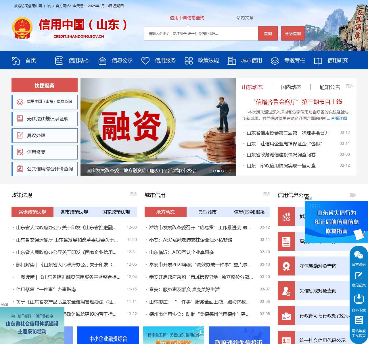
Task: Click the 专题专栏 layers icon
Action: click(x=275, y=61)
